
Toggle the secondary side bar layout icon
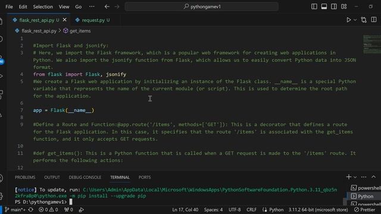click(334, 7)
